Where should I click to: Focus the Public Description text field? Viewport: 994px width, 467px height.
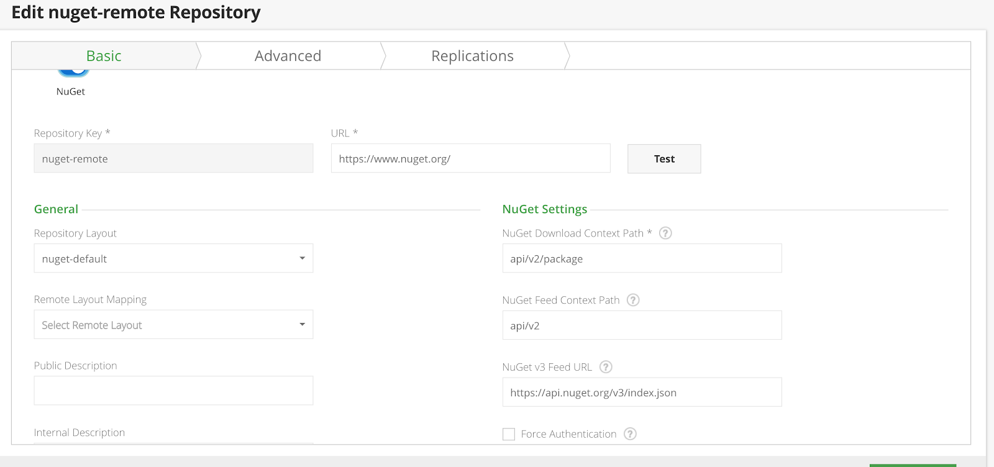coord(173,391)
